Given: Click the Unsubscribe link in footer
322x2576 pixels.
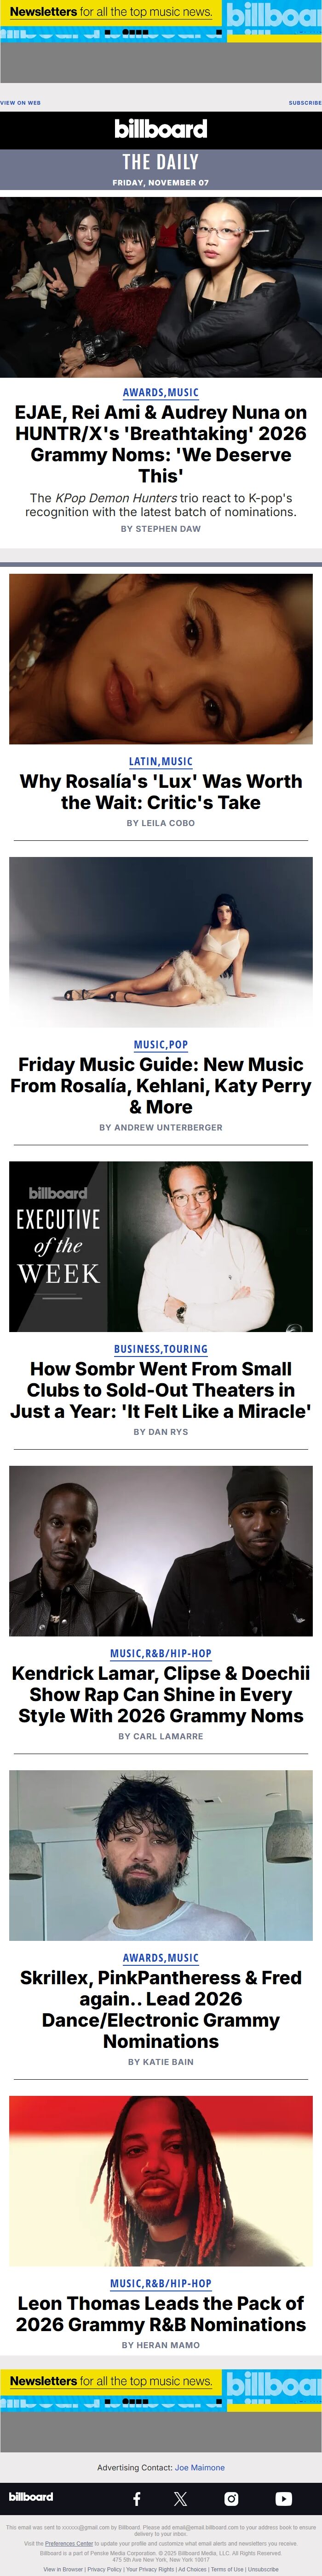Looking at the screenshot, I should pos(263,2568).
